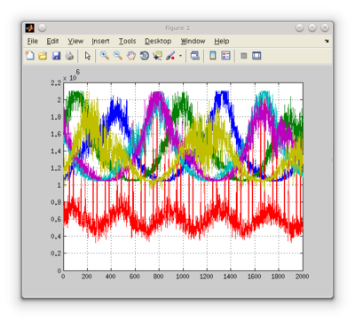Click the New Figure icon

pyautogui.click(x=30, y=56)
